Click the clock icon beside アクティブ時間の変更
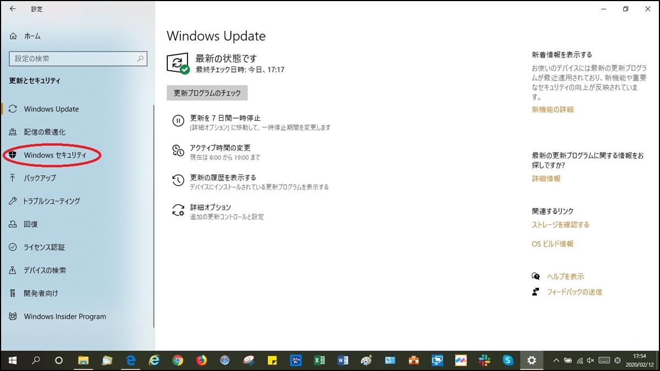 coord(178,151)
